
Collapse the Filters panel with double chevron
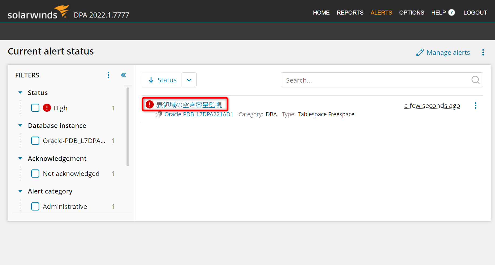(124, 75)
